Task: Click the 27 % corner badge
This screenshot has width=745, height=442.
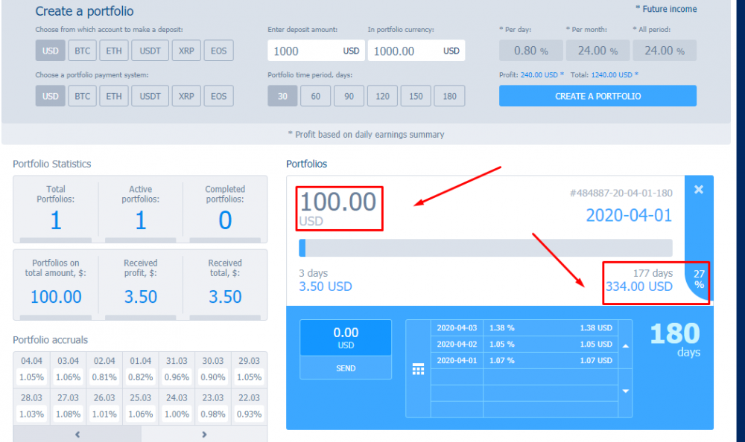Action: 699,279
